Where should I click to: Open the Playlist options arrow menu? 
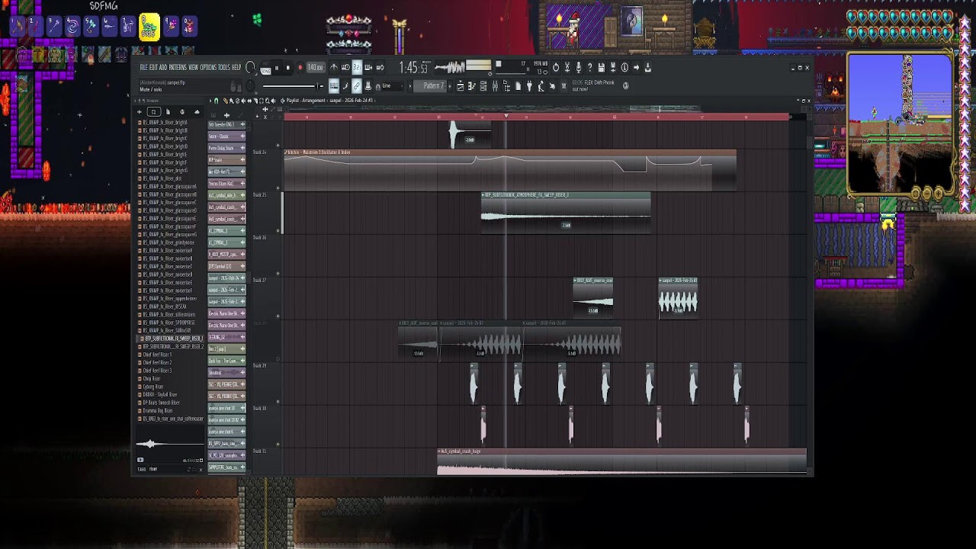210,101
